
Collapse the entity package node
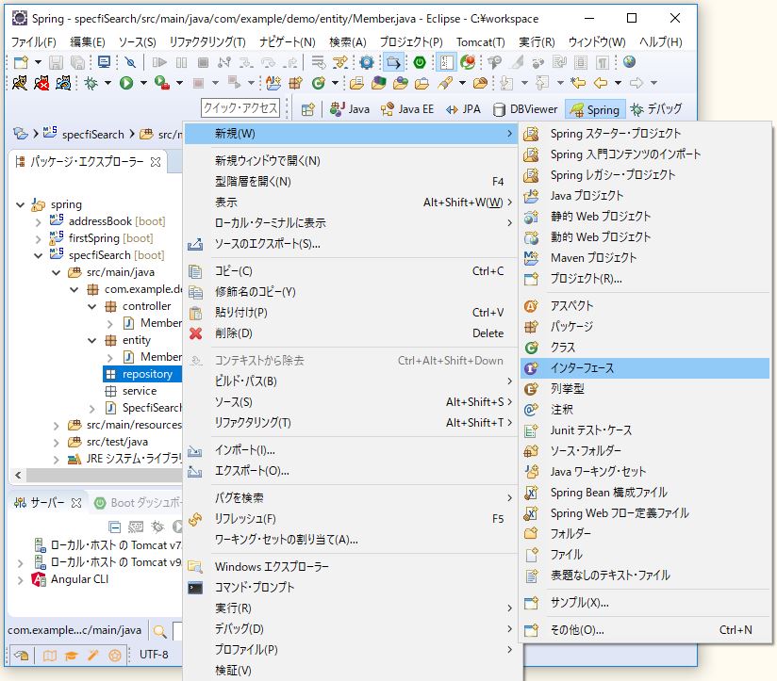click(91, 341)
